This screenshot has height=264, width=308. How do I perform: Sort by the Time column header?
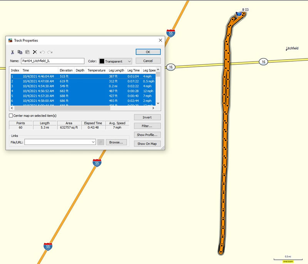(39, 70)
